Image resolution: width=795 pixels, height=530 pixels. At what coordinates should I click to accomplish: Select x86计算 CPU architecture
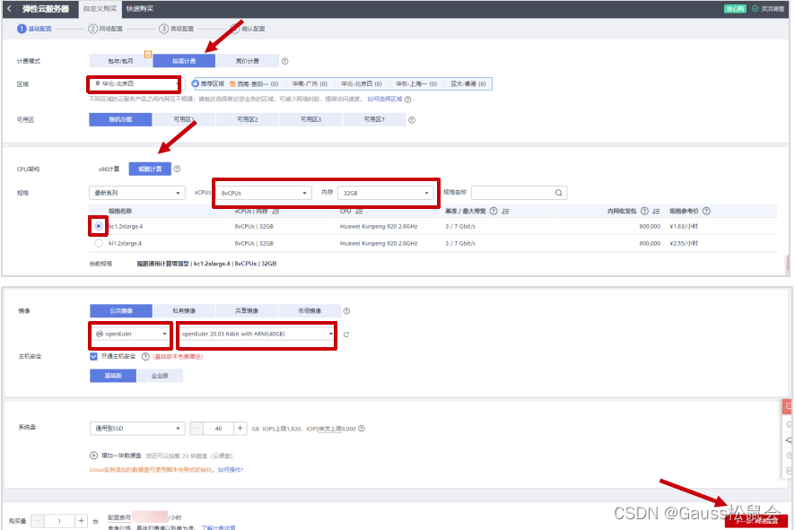click(109, 169)
